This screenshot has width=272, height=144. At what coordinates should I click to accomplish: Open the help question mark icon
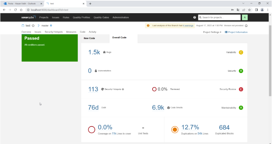(x=195, y=17)
